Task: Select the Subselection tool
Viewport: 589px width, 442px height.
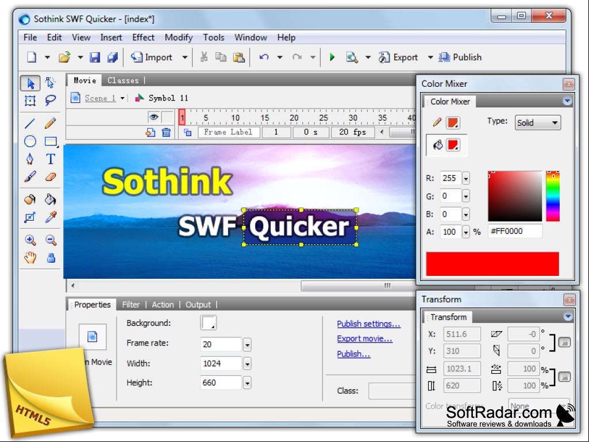Action: (51, 83)
